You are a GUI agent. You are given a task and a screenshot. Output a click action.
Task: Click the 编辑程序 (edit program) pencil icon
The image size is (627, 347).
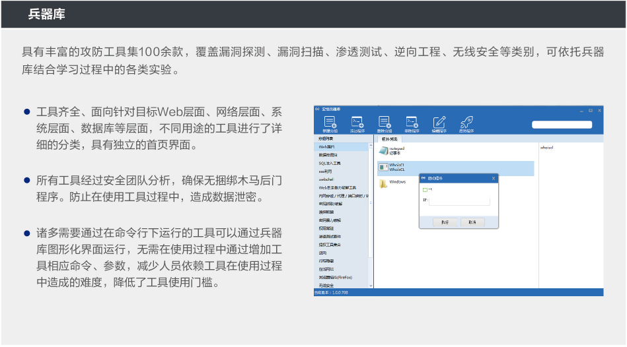pyautogui.click(x=439, y=123)
